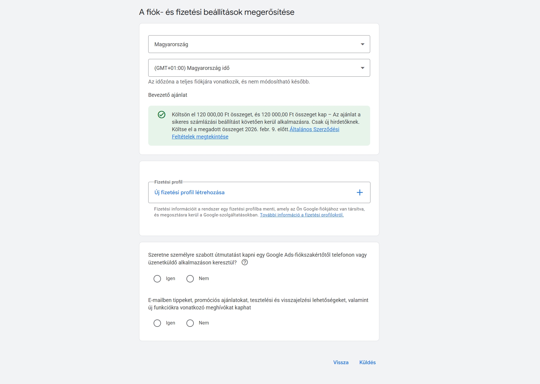Open További információ a fizetési profilokról link

pyautogui.click(x=302, y=215)
